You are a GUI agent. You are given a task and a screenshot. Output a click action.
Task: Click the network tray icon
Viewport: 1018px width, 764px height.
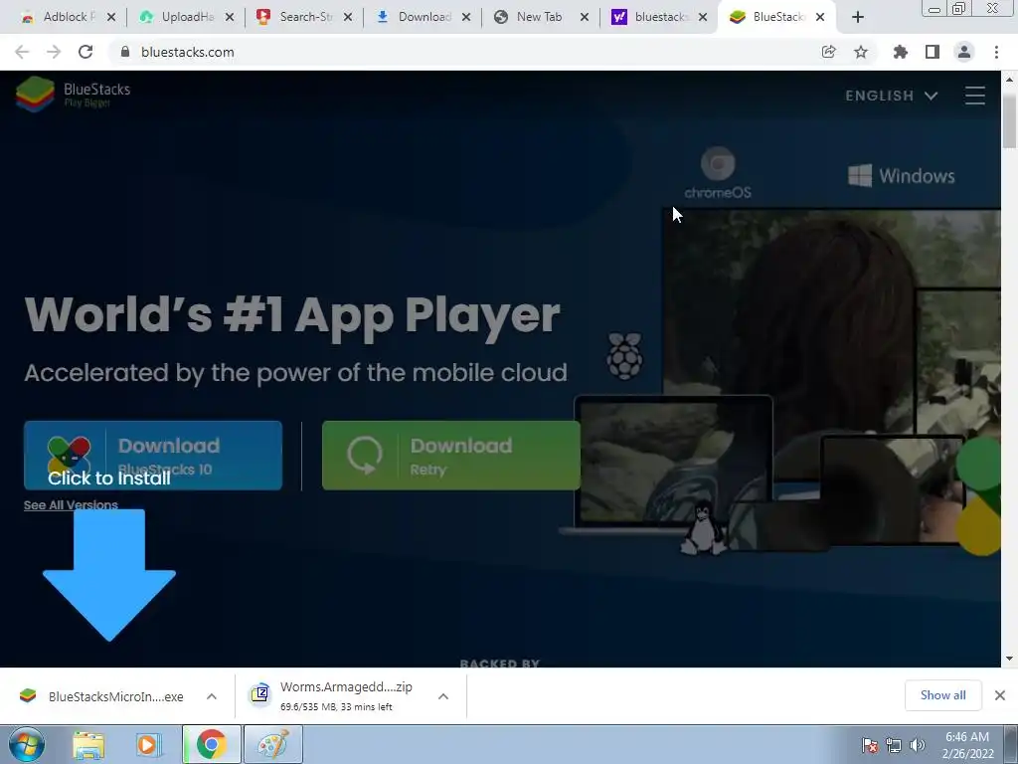894,745
